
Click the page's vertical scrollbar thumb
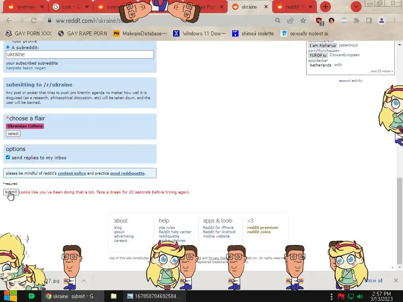399,221
